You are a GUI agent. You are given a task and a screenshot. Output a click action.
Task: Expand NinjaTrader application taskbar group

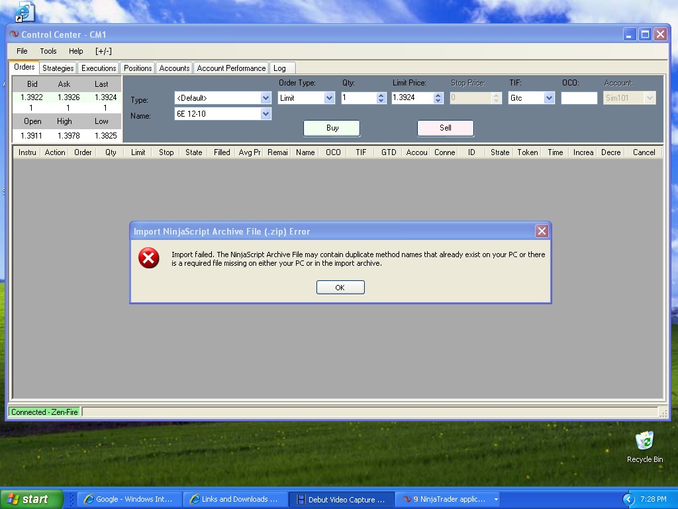(x=496, y=499)
